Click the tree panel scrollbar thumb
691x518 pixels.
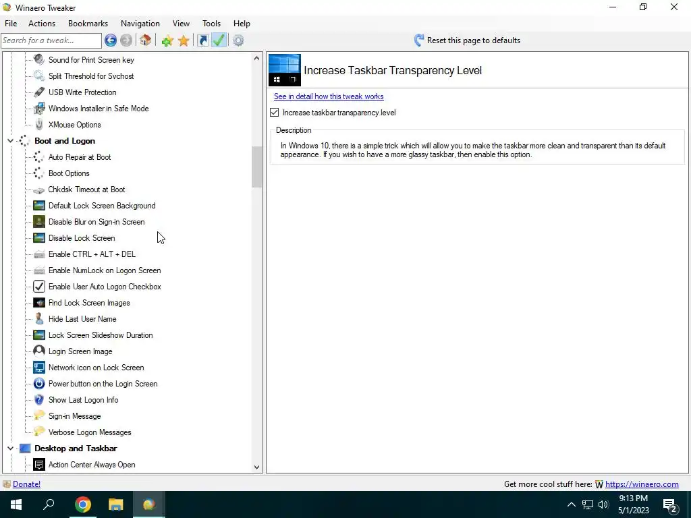[256, 167]
